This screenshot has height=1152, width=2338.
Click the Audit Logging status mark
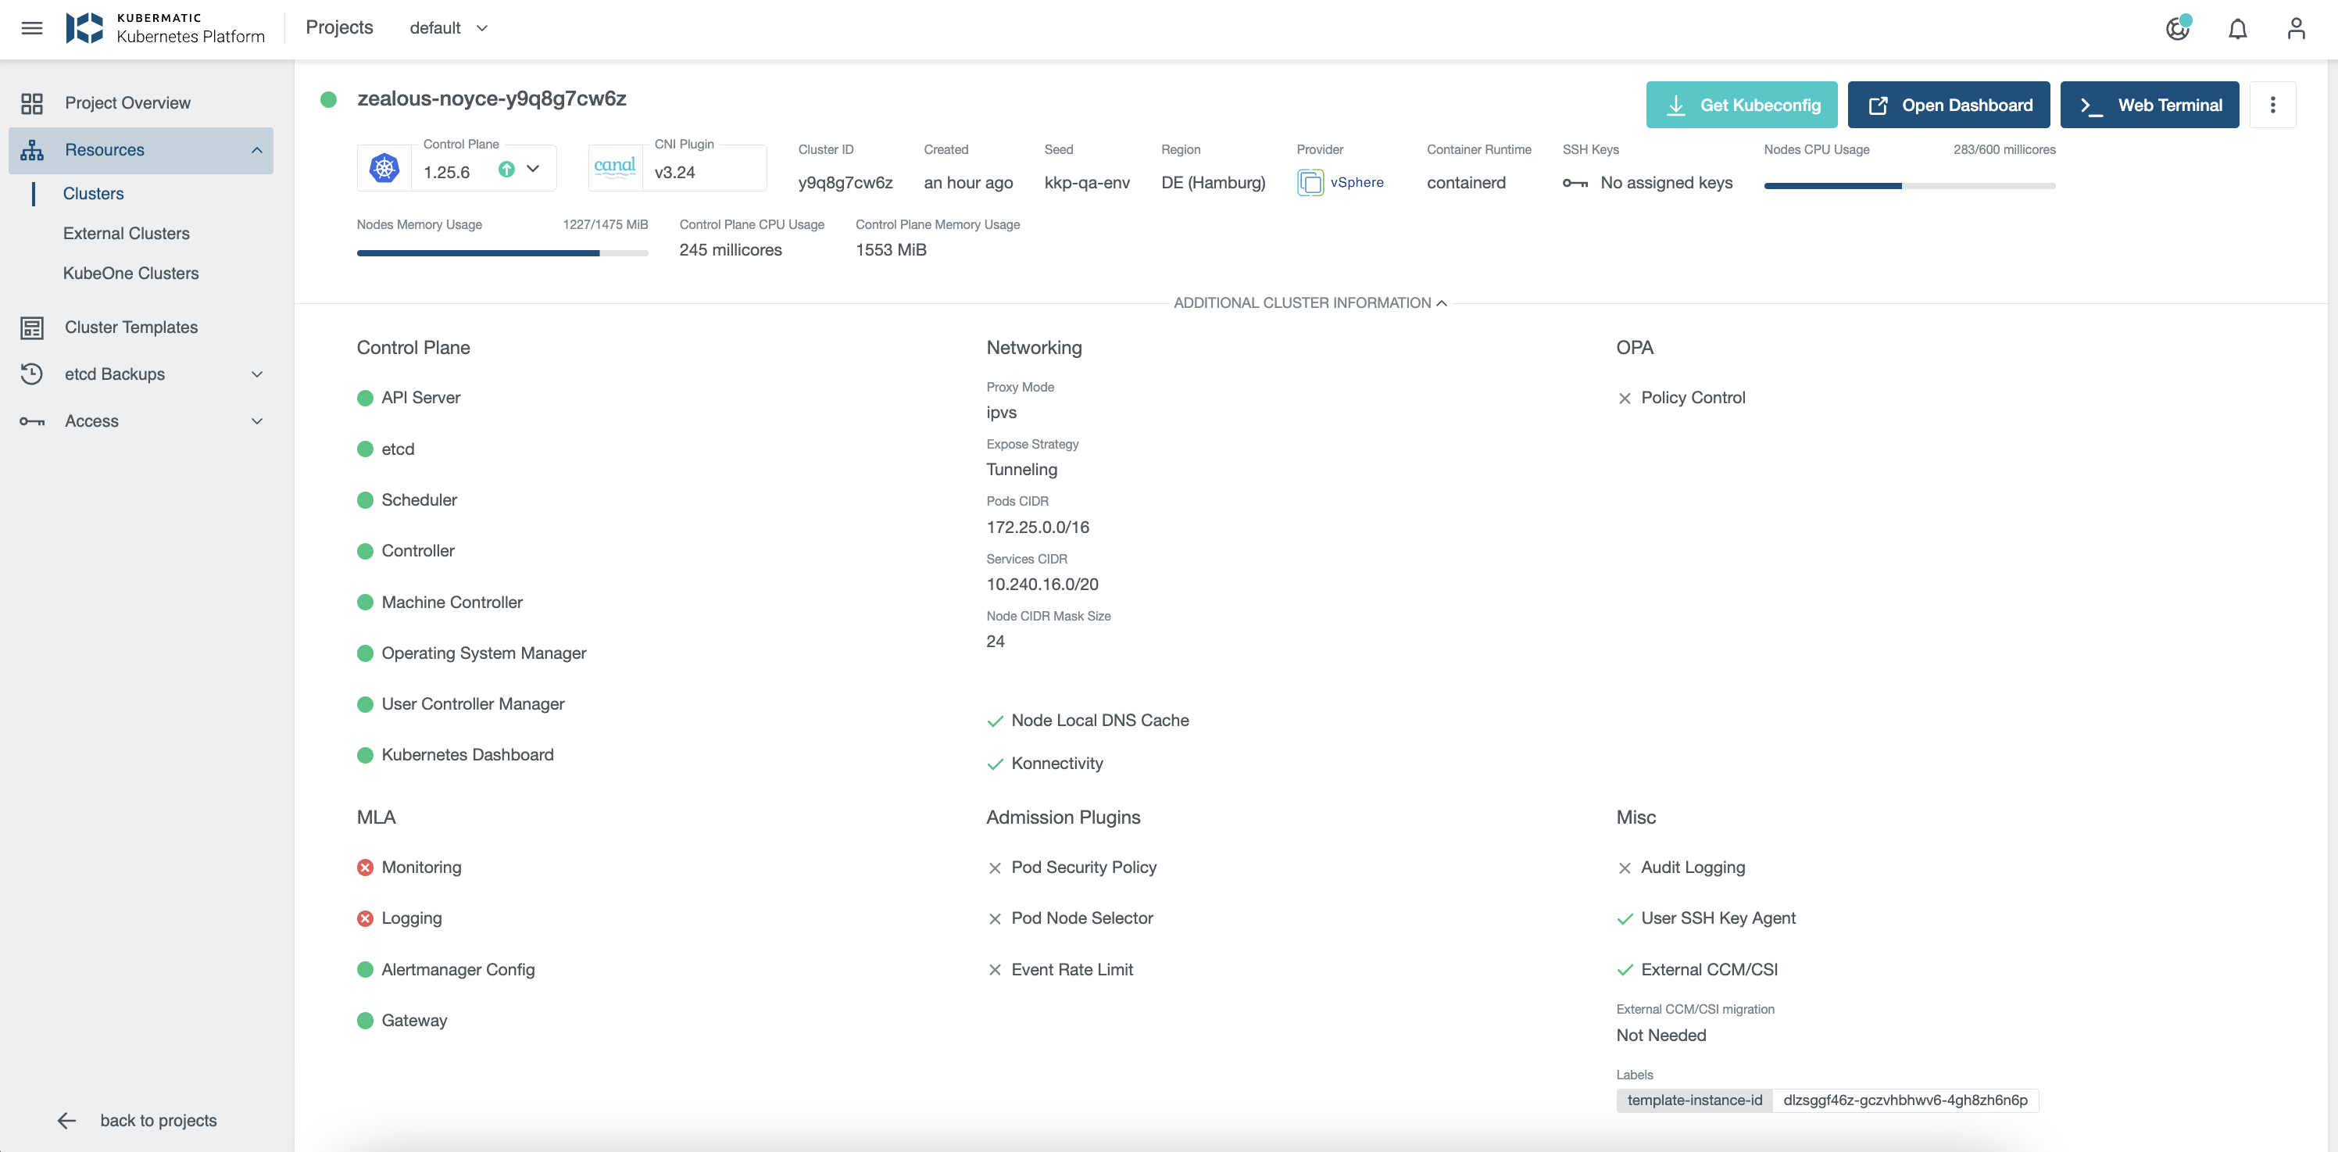[1624, 868]
